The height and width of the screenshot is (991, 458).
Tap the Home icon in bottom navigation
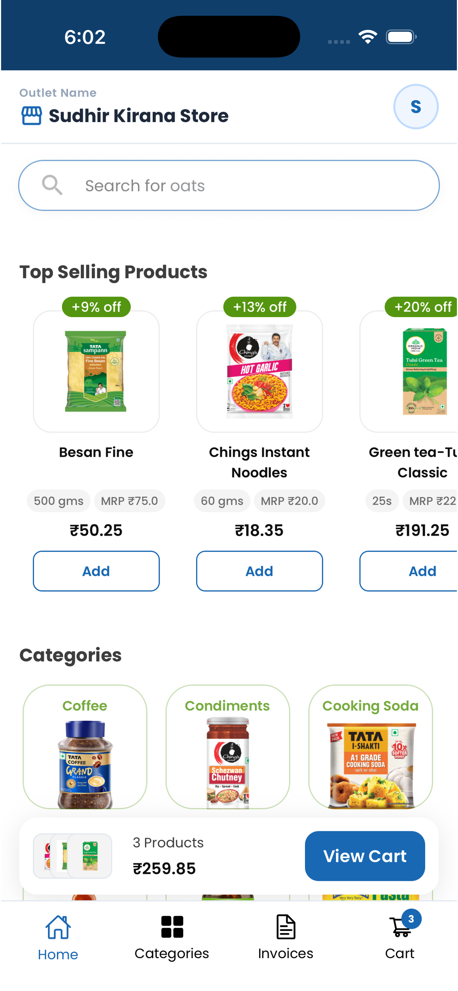click(x=58, y=928)
